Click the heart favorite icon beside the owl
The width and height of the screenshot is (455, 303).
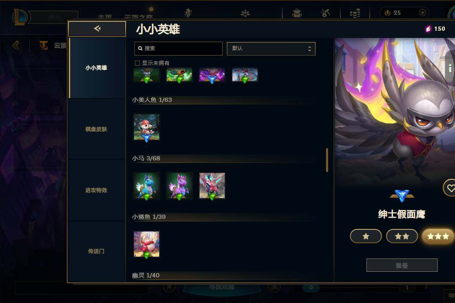[x=450, y=188]
